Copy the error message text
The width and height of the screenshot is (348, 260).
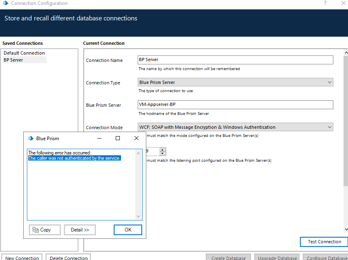coord(45,230)
